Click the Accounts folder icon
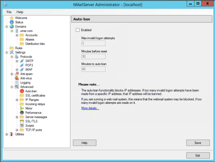The image size is (215, 162). [22, 35]
